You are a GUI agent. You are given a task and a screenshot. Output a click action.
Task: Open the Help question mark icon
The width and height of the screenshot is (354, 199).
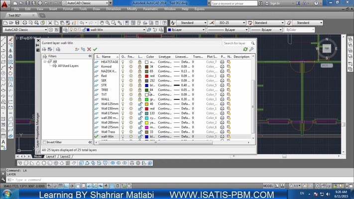point(165,23)
